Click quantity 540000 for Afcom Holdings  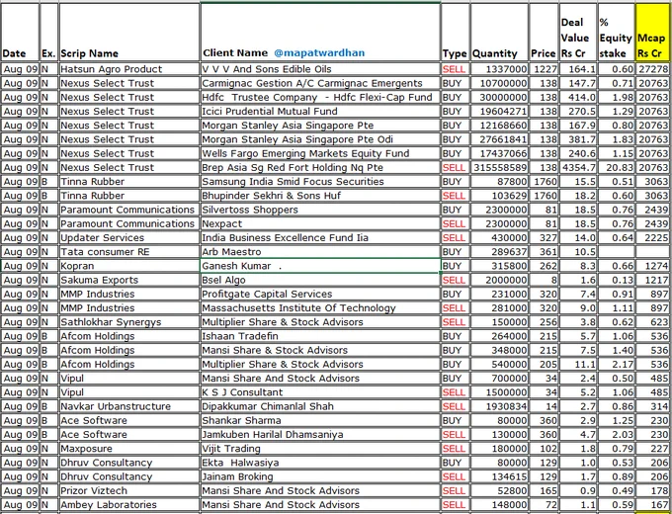[500, 365]
